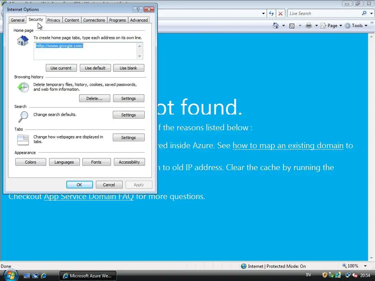The height and width of the screenshot is (281, 375).
Task: Open the Windows Start orb
Action: [x=10, y=275]
